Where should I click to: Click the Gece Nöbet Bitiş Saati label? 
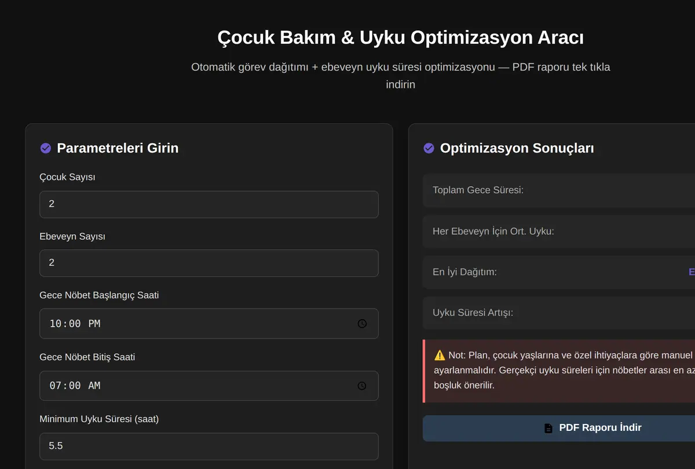[x=87, y=357]
